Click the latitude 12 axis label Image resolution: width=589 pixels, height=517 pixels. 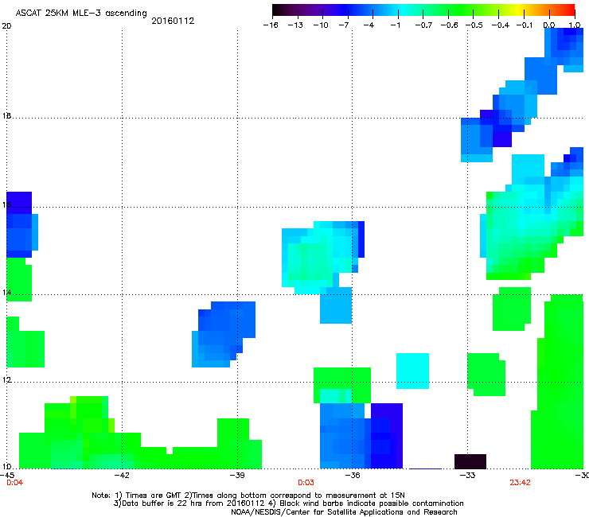(6, 380)
